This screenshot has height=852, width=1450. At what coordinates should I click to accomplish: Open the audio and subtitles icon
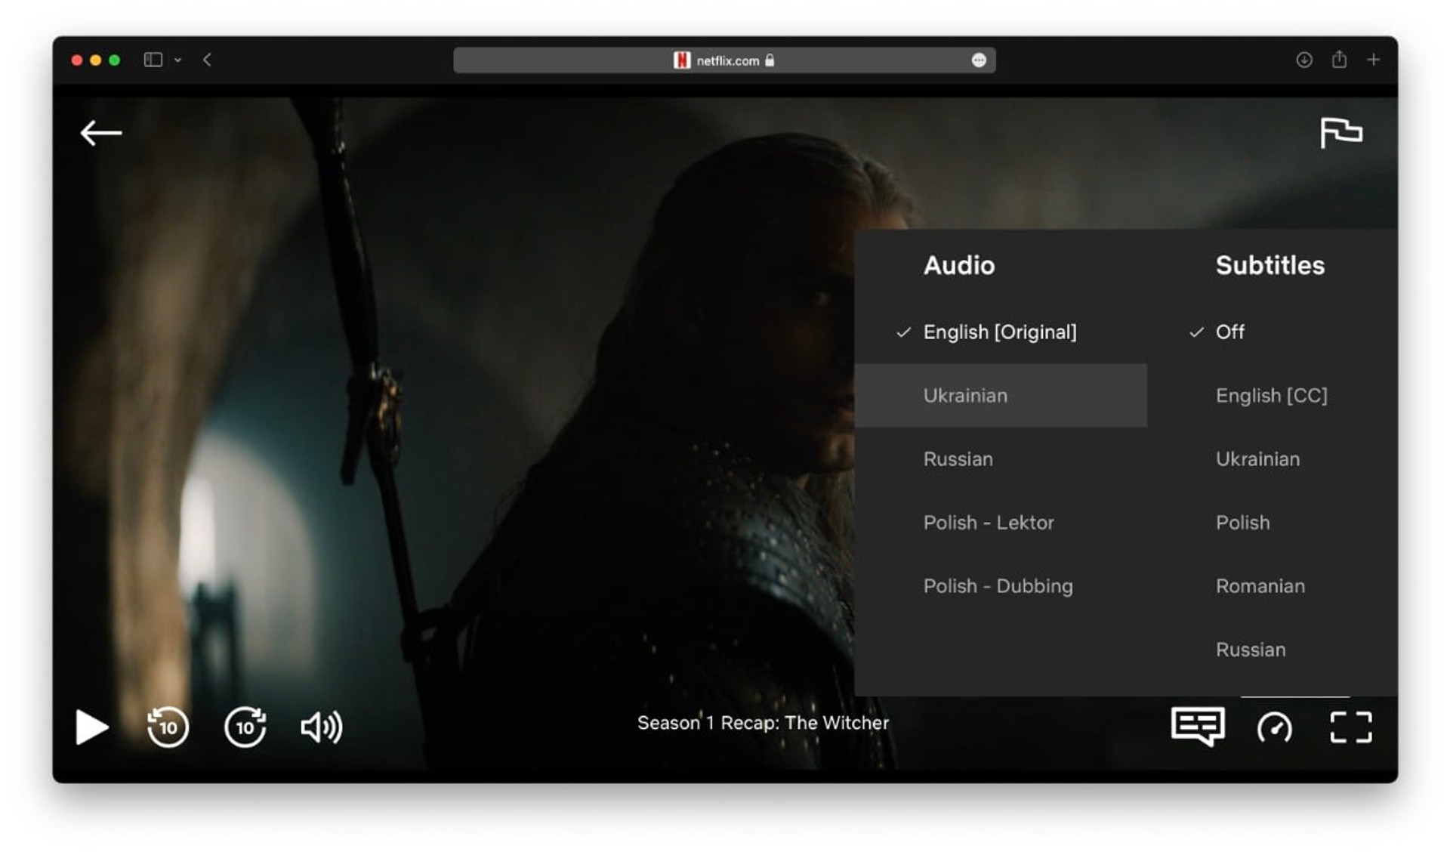click(1198, 726)
